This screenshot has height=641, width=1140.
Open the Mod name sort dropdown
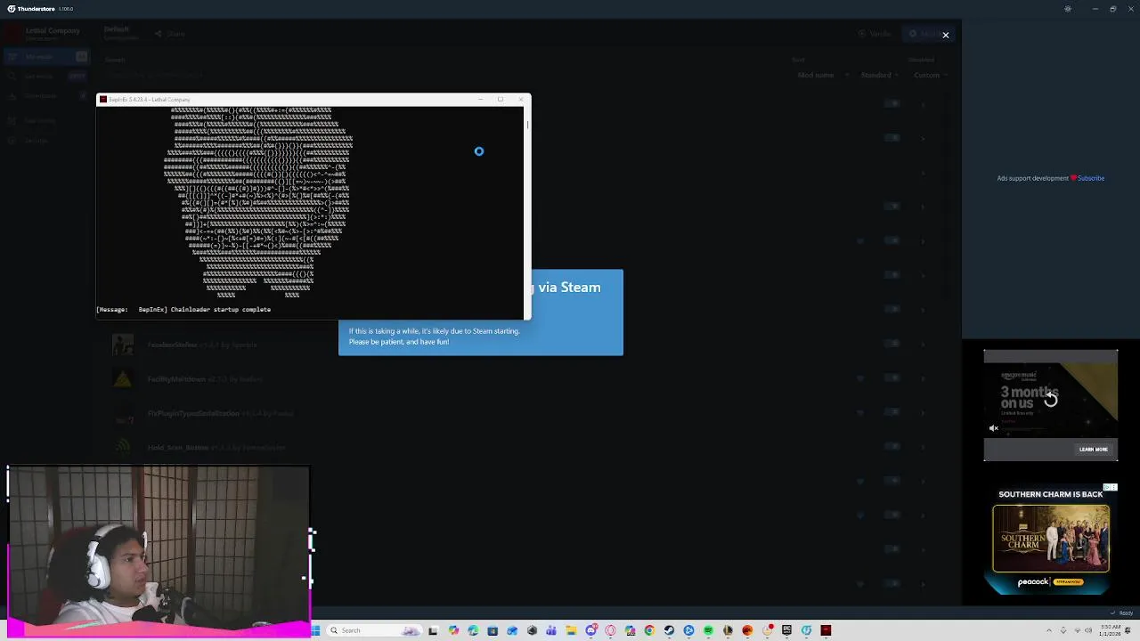[x=824, y=75]
